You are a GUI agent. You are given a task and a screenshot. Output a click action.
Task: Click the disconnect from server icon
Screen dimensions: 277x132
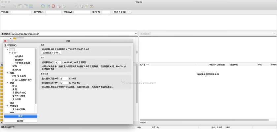pos(59,6)
